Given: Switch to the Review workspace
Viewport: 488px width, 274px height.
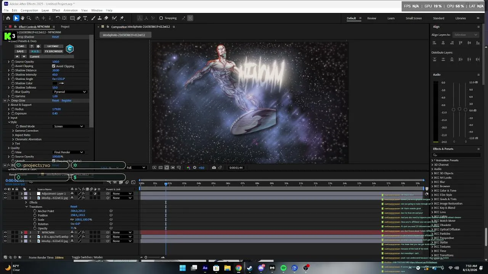Looking at the screenshot, I should 372,18.
